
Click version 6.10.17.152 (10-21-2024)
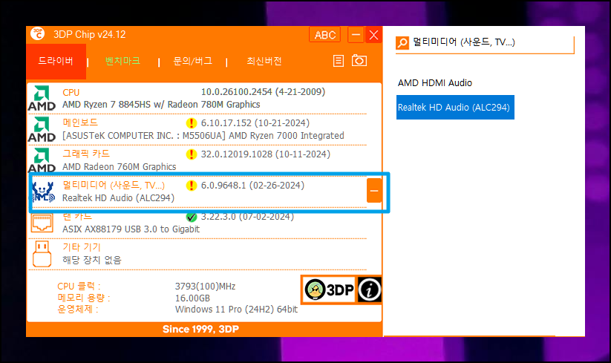point(255,123)
